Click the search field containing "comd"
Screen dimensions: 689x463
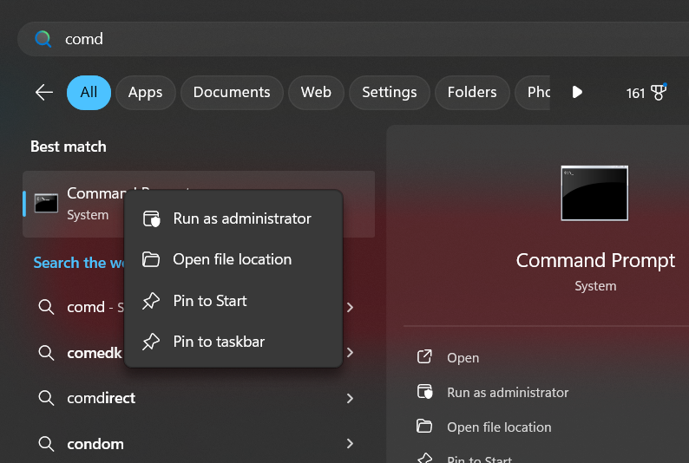tap(353, 39)
